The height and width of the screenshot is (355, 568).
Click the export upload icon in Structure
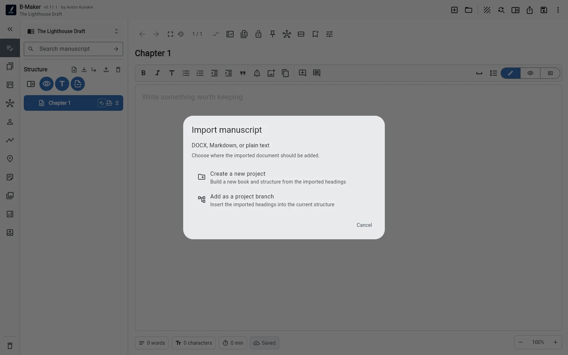106,70
